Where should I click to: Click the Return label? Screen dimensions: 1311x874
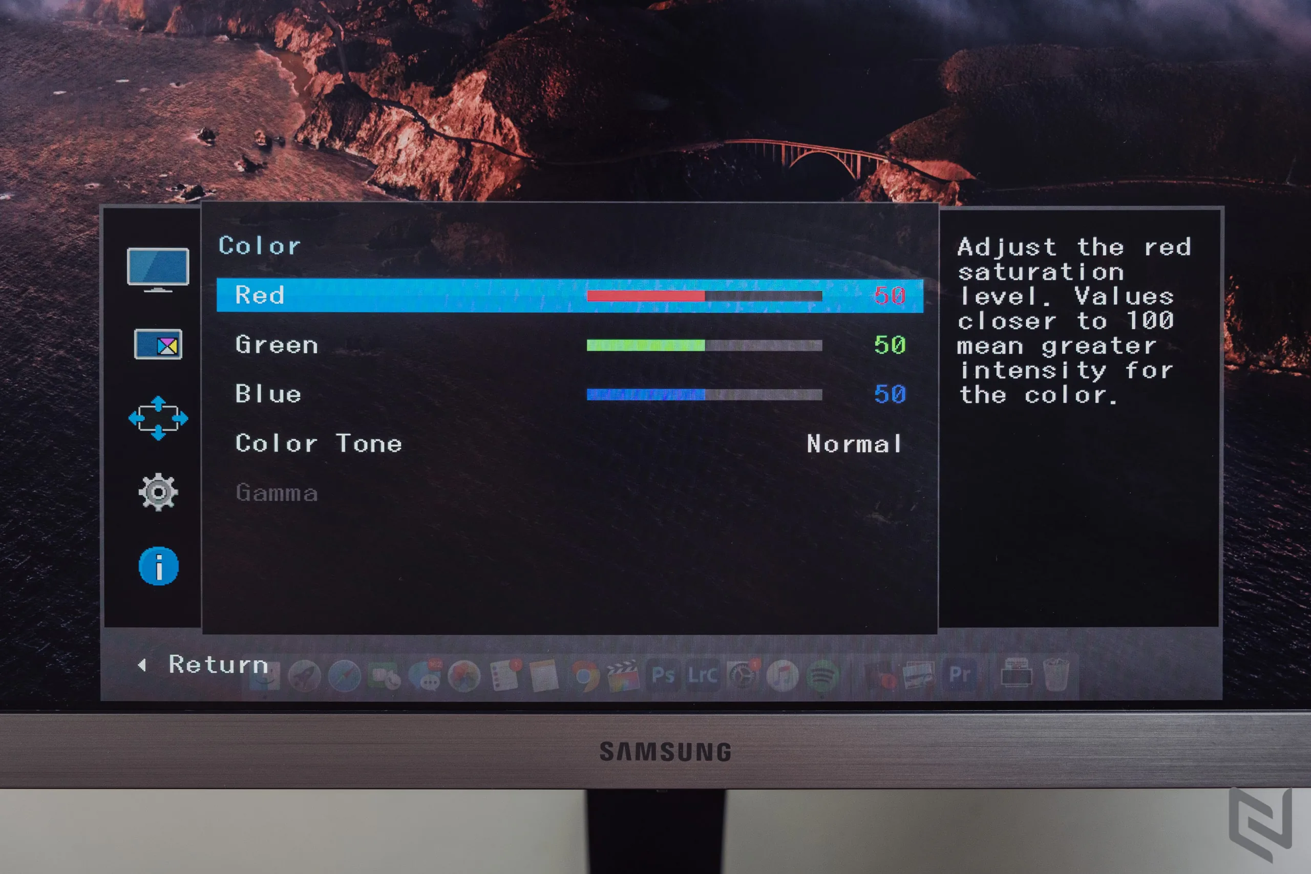coord(219,665)
